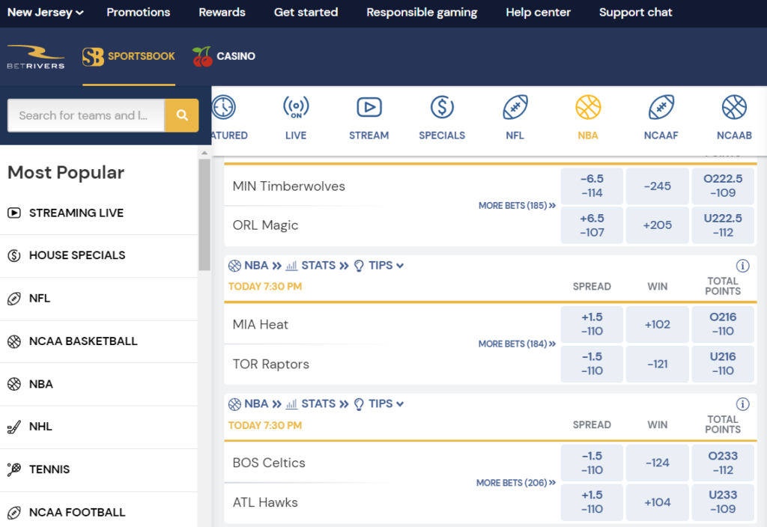The width and height of the screenshot is (767, 527).
Task: Open MORE BETS for the Raptors game
Action: click(x=517, y=344)
